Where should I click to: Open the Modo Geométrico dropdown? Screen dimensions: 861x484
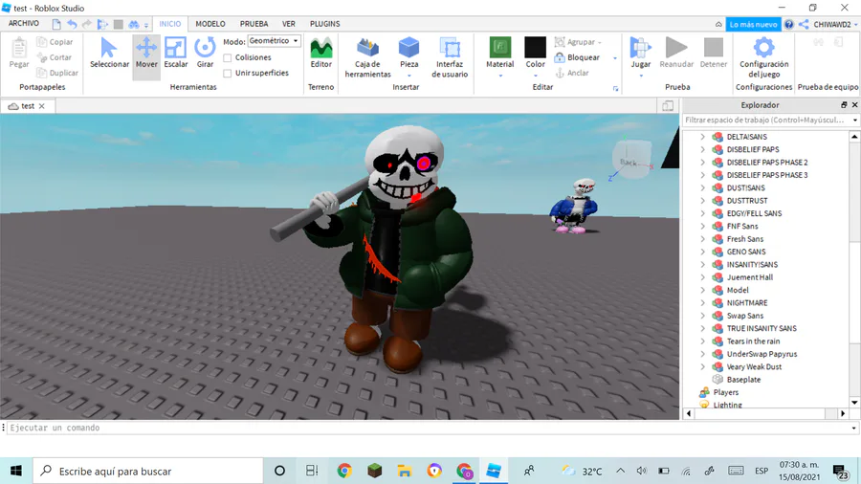274,41
